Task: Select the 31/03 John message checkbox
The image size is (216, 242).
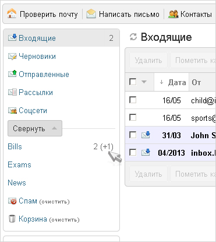Action: [x=133, y=135]
